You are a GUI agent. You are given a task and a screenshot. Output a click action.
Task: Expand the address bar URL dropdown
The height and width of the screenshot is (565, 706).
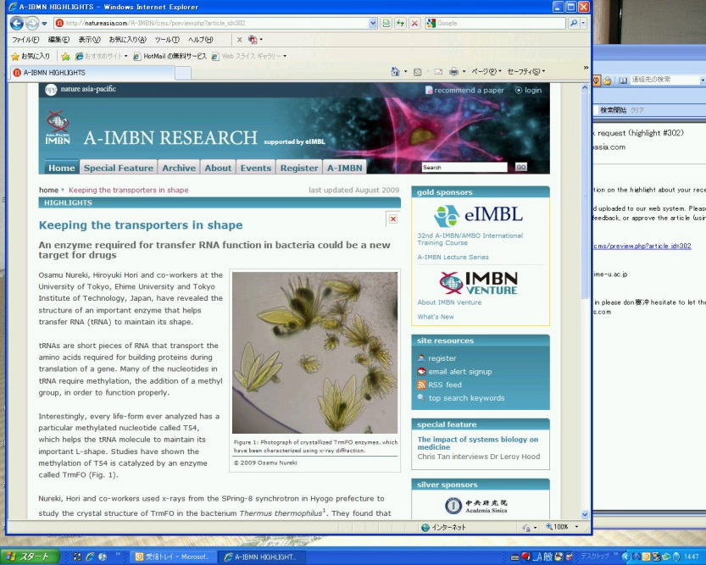(x=373, y=24)
